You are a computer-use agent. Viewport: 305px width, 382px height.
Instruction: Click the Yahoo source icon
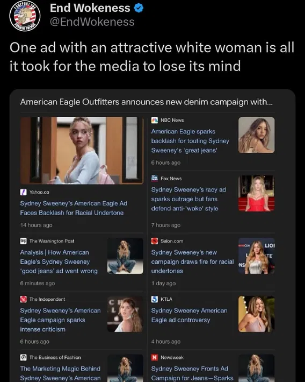[23, 192]
